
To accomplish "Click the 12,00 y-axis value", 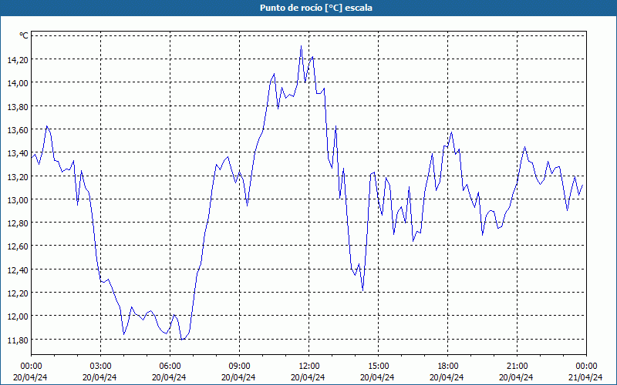I will 18,316.
